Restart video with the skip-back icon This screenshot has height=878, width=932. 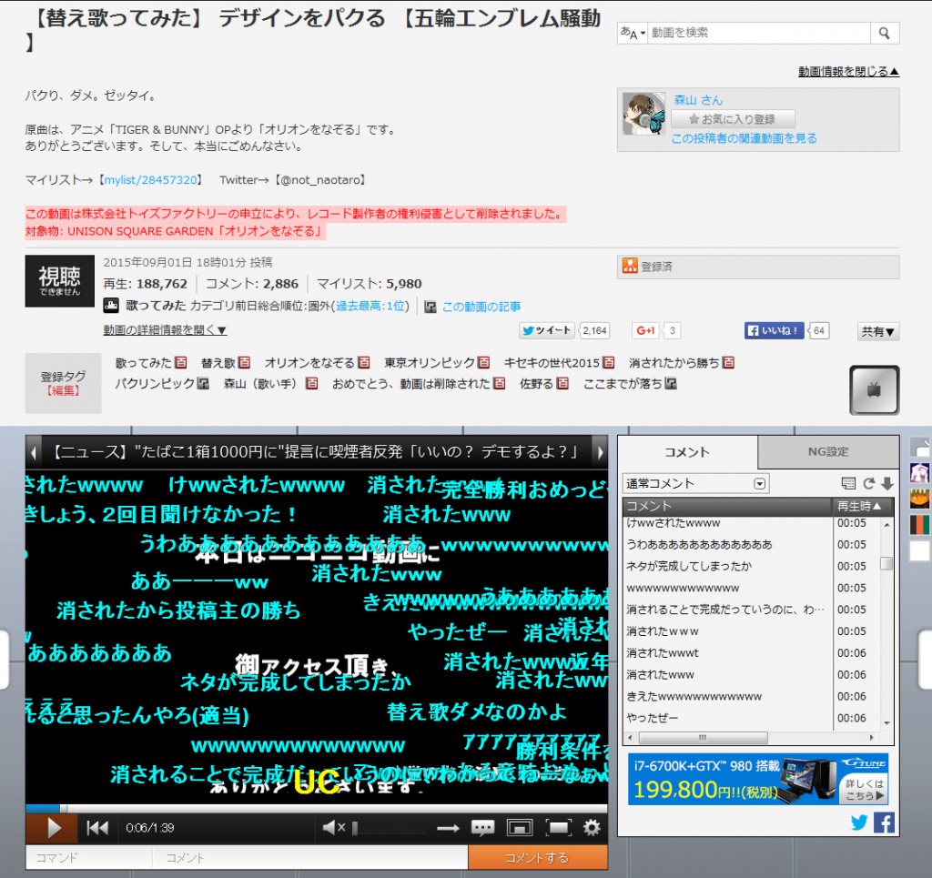point(97,828)
